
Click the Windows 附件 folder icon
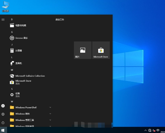12,114
